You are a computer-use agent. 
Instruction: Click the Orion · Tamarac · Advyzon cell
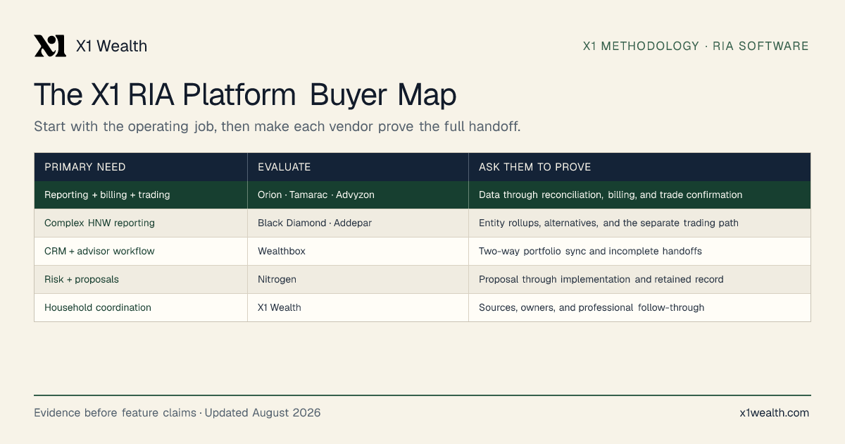358,195
